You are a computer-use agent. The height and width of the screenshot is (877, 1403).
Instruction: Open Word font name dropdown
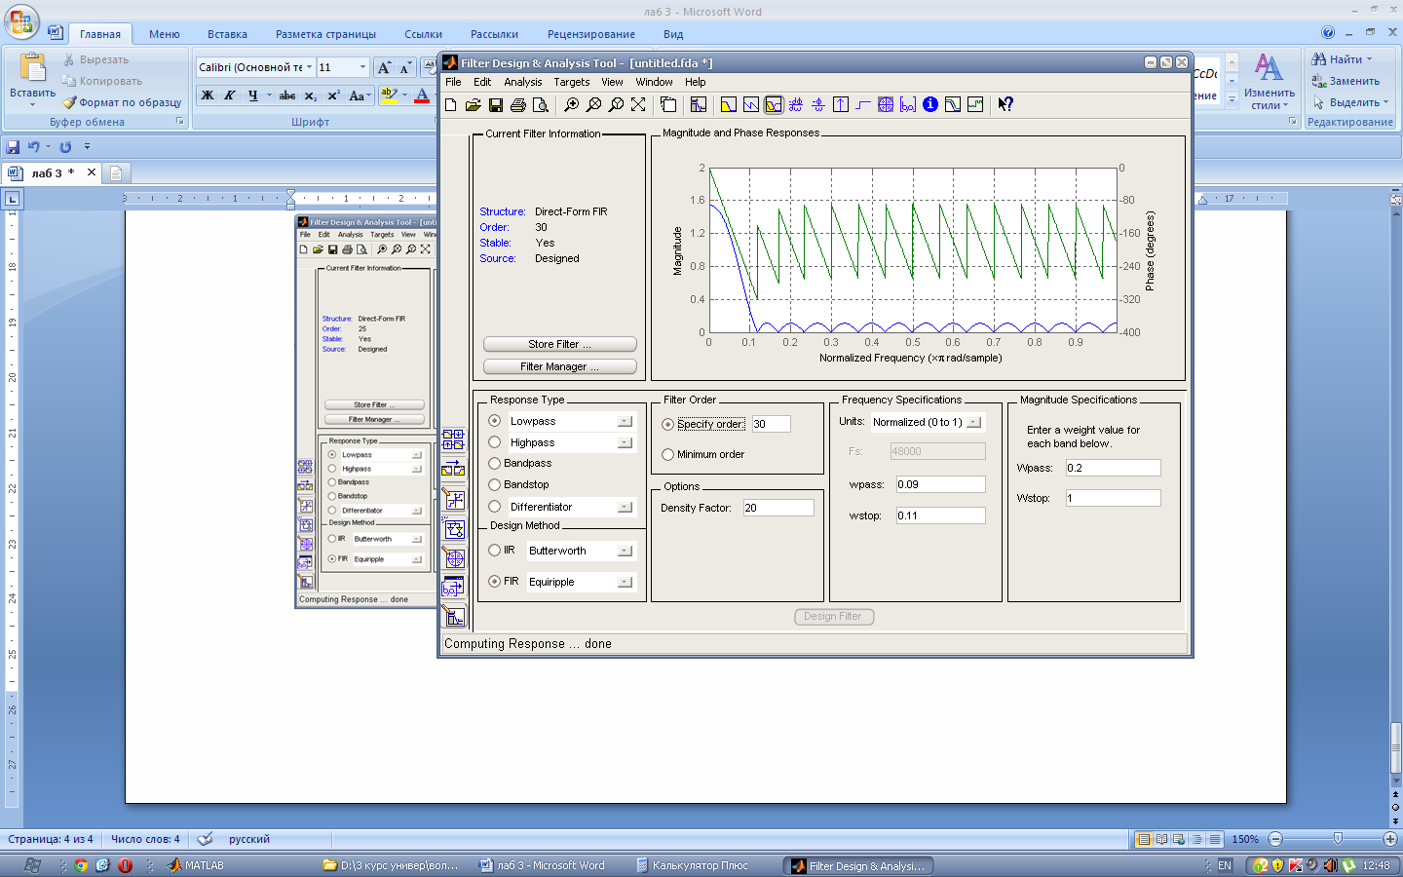310,67
